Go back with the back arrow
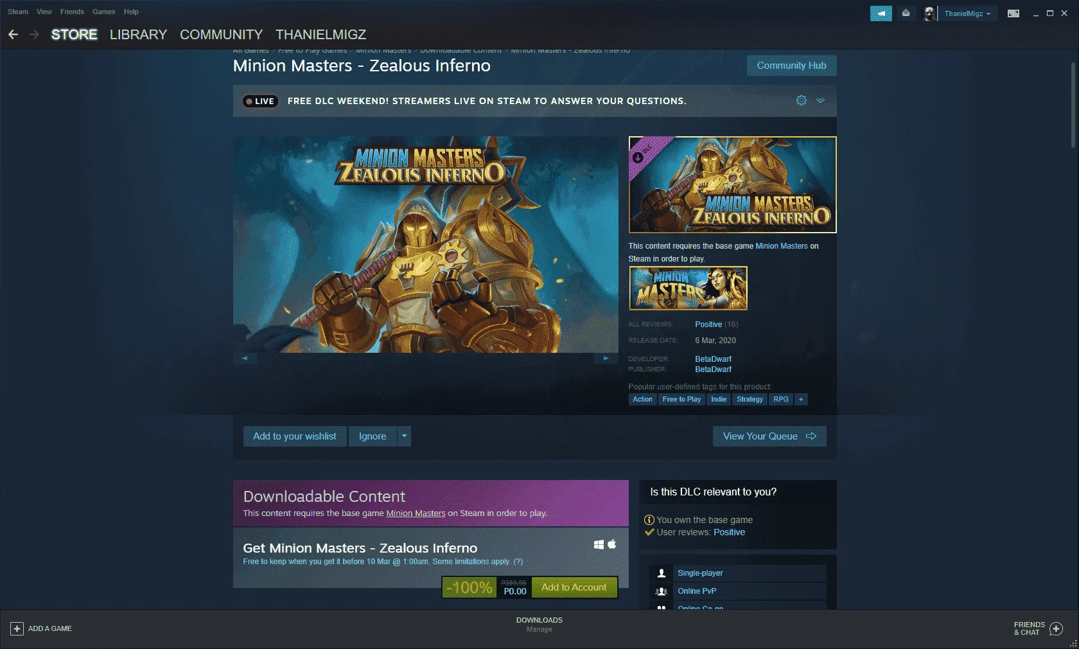The width and height of the screenshot is (1079, 649). click(x=13, y=35)
